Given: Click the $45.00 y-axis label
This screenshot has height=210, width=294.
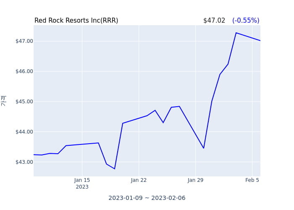Looking at the screenshot, I should [x=24, y=102].
